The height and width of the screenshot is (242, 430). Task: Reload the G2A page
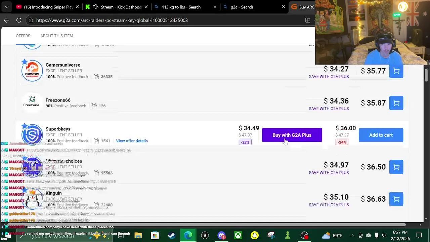[x=19, y=20]
